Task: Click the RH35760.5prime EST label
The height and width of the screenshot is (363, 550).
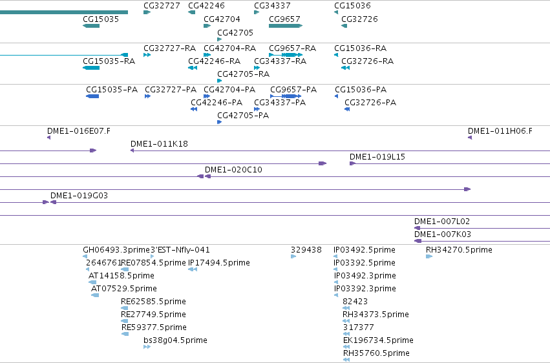Action: [376, 353]
